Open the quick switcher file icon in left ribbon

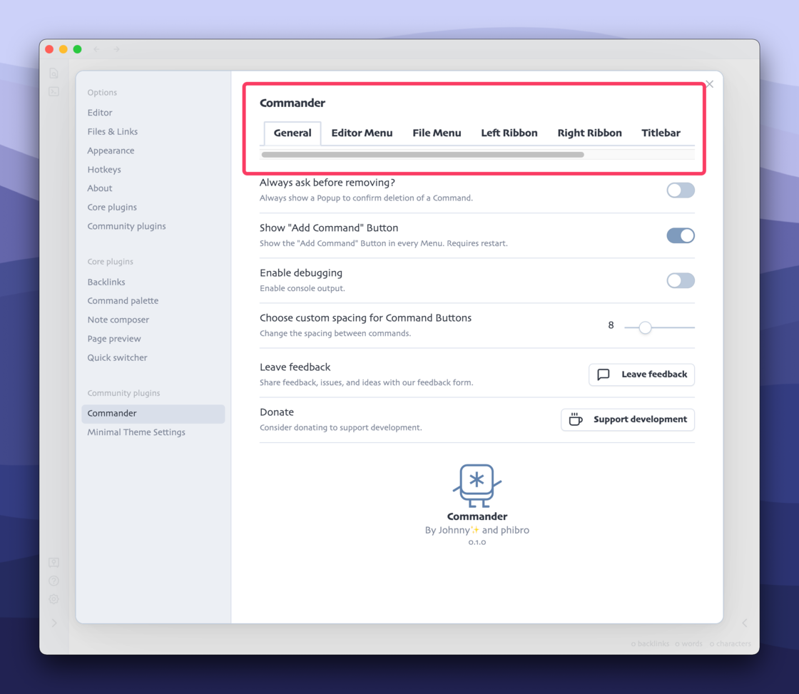tap(54, 73)
